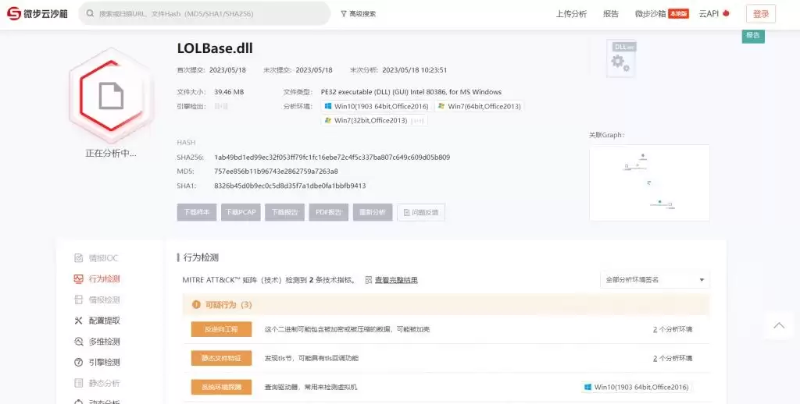The image size is (800, 404).
Task: Click the back-to-top arrow button
Action: [779, 325]
